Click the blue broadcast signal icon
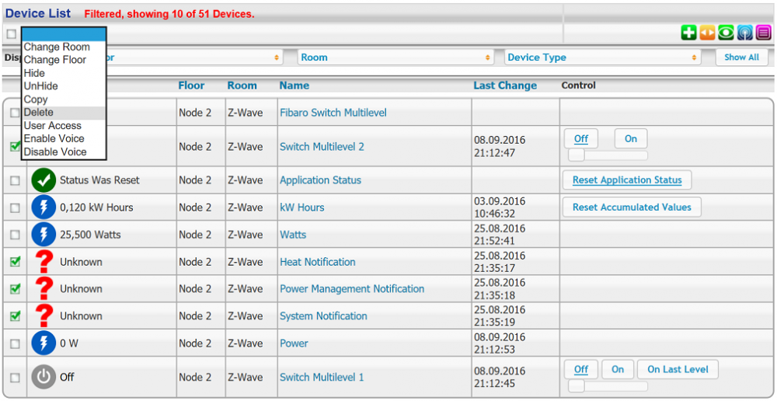Viewport: 777px width, 401px height. tap(744, 33)
